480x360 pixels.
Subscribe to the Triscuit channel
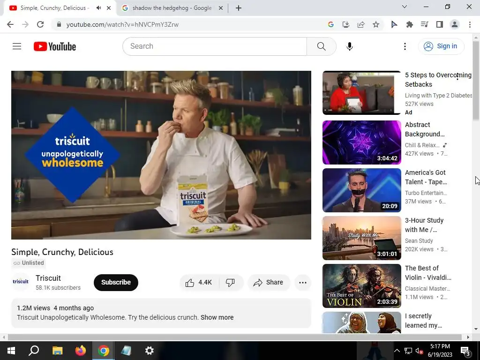[116, 282]
